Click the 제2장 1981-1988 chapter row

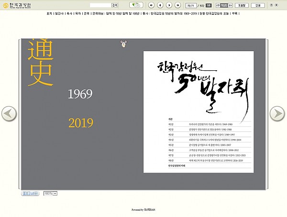click(210, 130)
